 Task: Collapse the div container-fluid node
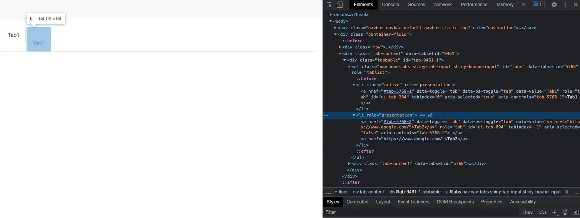click(x=335, y=34)
